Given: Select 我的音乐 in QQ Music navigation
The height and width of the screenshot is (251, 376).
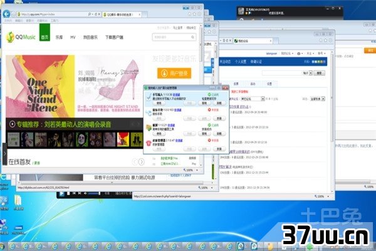Looking at the screenshot, I should point(90,37).
